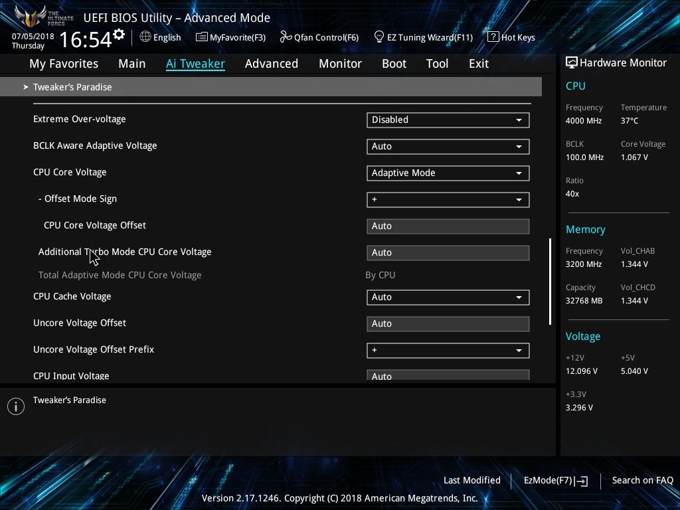
Task: Click the settings list scrollbar thumb
Action: coord(550,281)
